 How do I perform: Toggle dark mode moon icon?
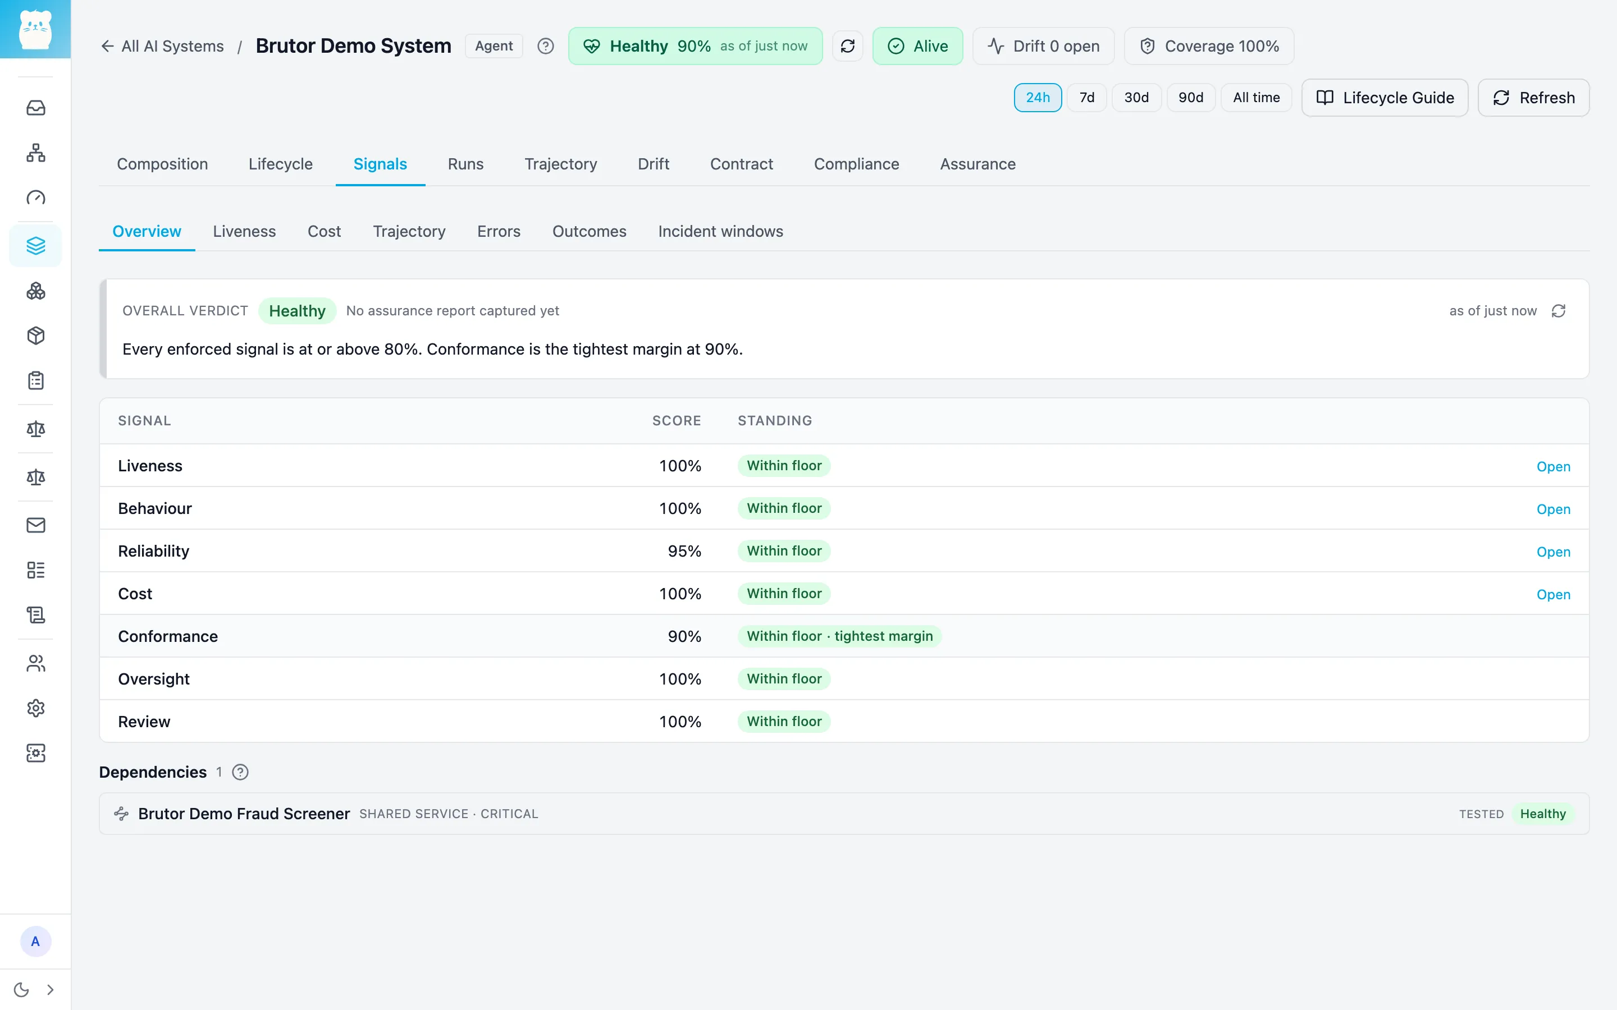pyautogui.click(x=21, y=989)
